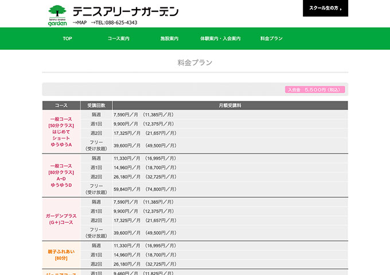
Task: Click 週1回 cell in 80分クラス section
Action: point(96,168)
